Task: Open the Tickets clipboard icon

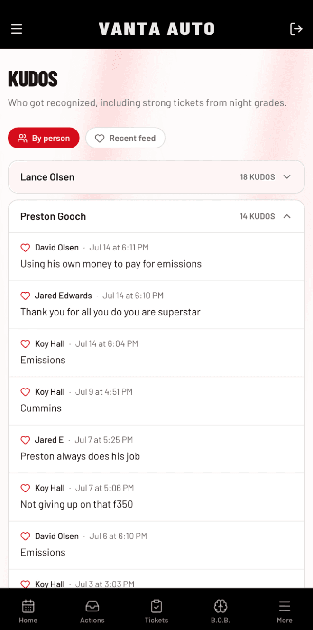Action: 156,606
